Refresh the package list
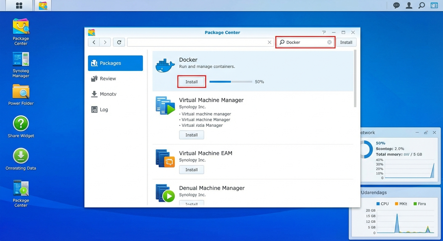Viewport: 443px width, 241px height. pos(119,42)
